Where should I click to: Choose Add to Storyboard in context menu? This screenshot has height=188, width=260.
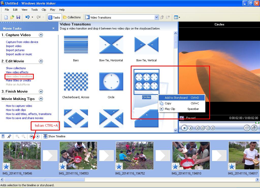(182, 98)
